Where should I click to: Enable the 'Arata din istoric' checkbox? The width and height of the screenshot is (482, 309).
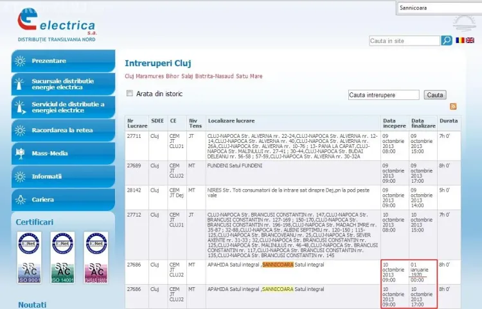[130, 94]
